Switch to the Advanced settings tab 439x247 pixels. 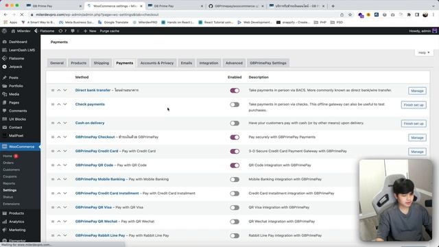pyautogui.click(x=234, y=63)
